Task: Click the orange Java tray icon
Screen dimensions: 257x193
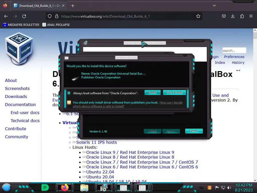Action: click(210, 187)
